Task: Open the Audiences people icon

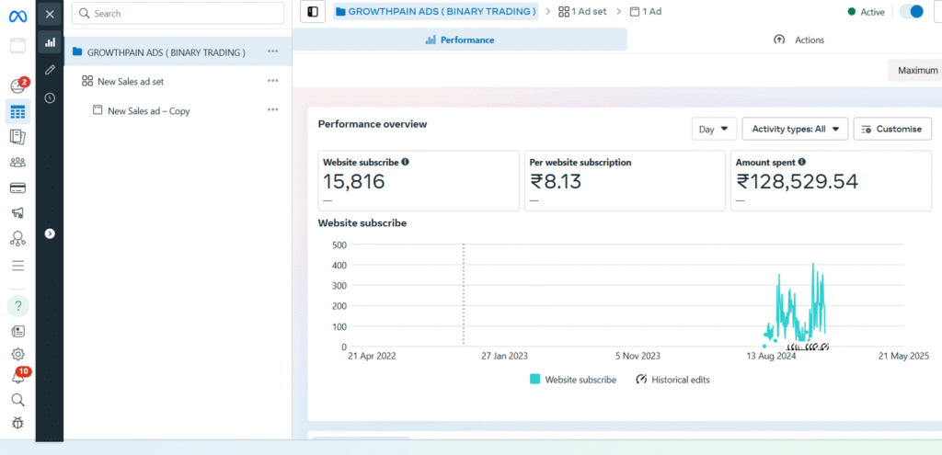Action: point(17,163)
